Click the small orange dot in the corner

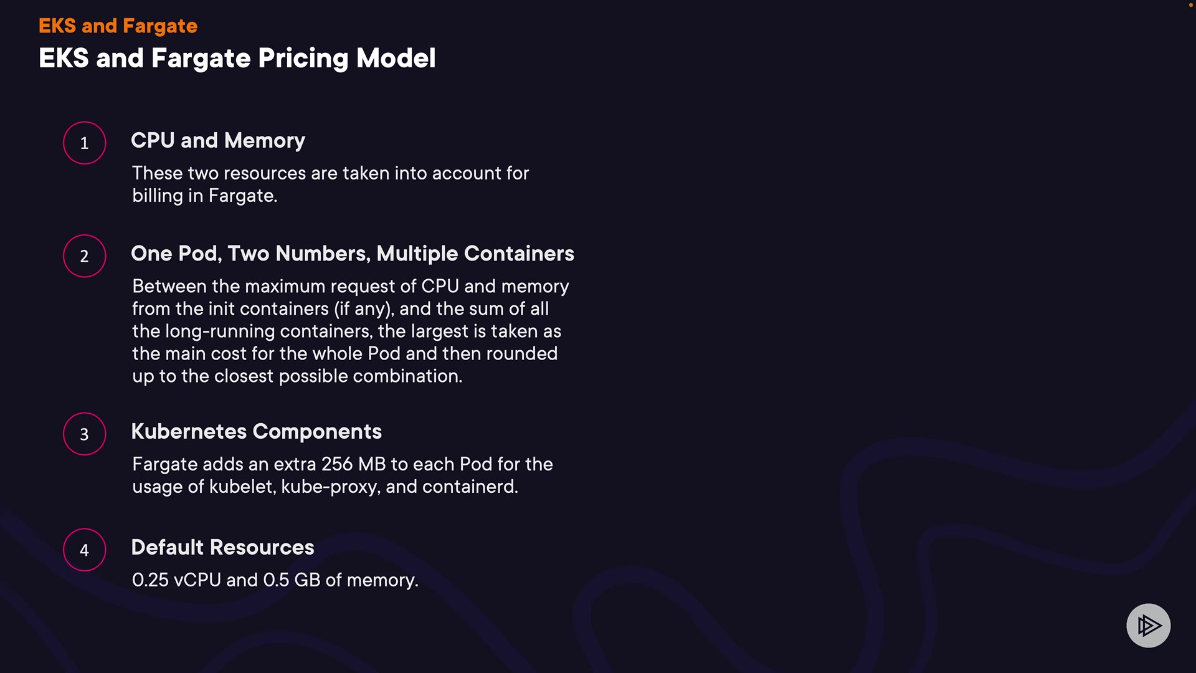point(1190,4)
